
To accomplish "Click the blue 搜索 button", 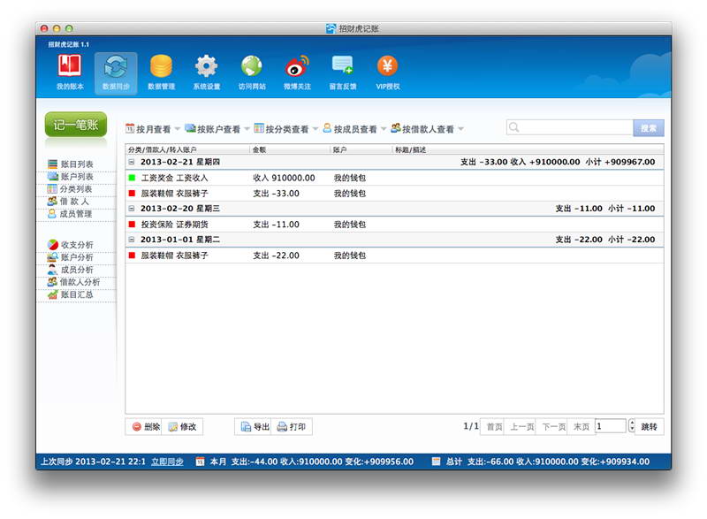I will point(649,128).
